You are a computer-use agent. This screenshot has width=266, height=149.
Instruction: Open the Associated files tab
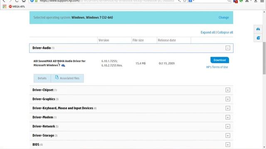point(67,78)
